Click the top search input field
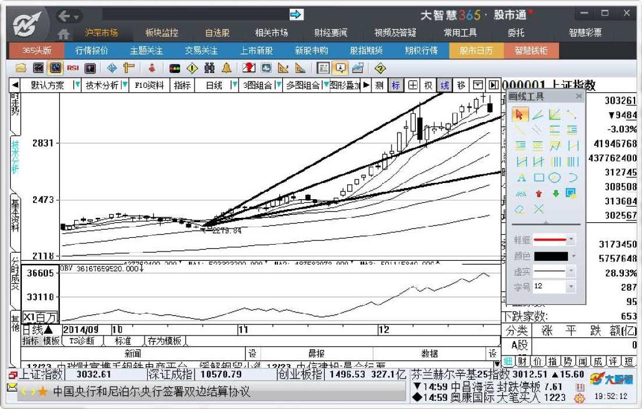The height and width of the screenshot is (409, 642). (x=195, y=15)
